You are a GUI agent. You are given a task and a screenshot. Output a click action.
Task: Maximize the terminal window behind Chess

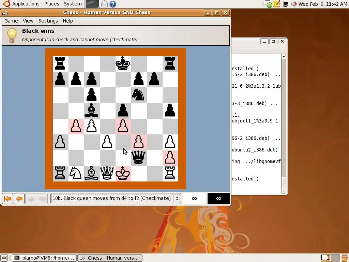pos(273,41)
